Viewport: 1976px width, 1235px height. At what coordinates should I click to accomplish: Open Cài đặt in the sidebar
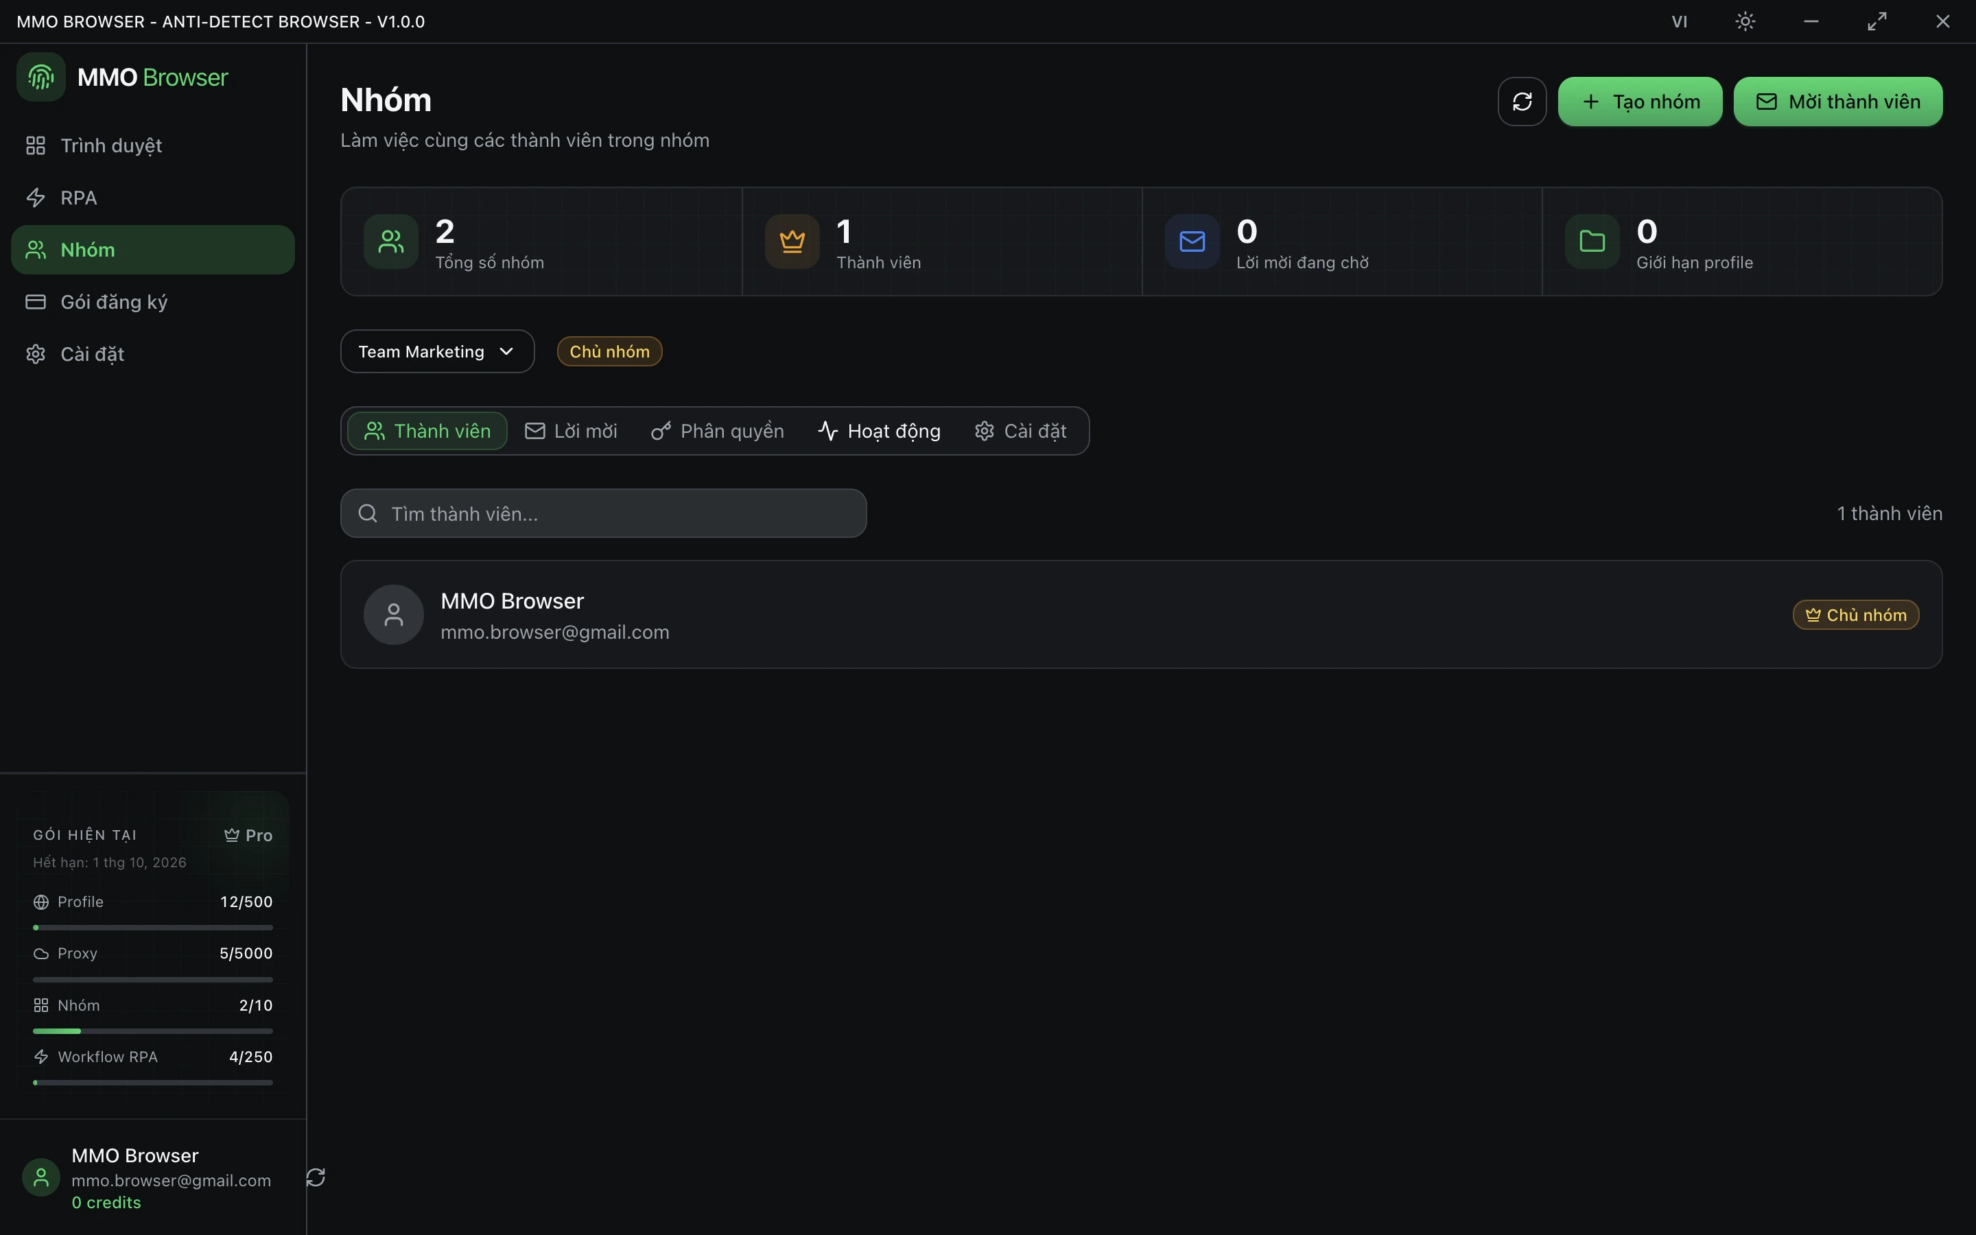pyautogui.click(x=153, y=353)
